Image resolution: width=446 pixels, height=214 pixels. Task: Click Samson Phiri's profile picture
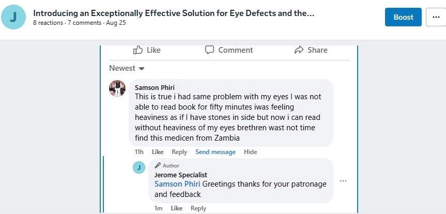(117, 88)
